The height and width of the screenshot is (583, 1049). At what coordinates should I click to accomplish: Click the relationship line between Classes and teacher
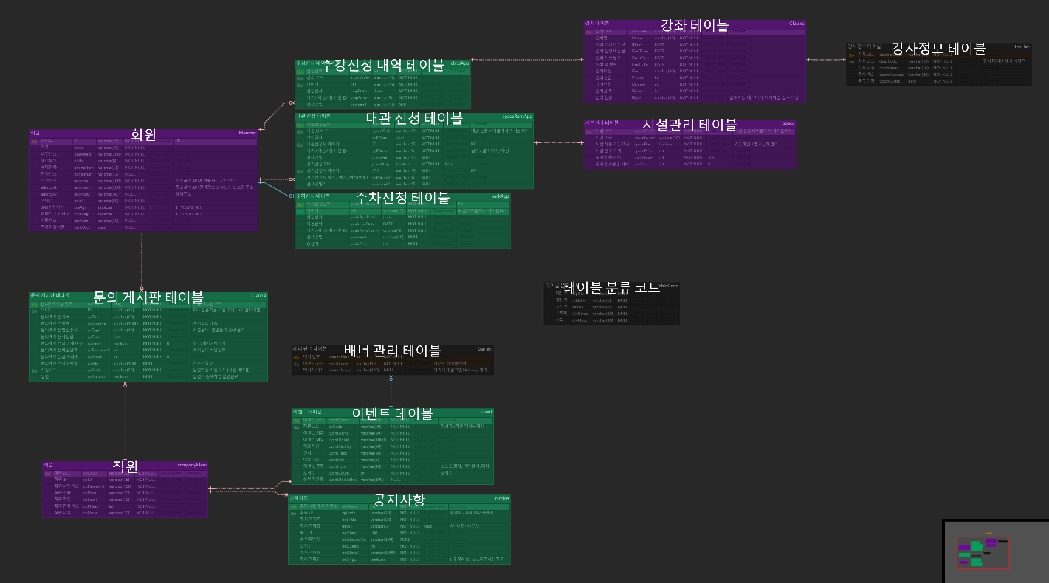(x=825, y=59)
